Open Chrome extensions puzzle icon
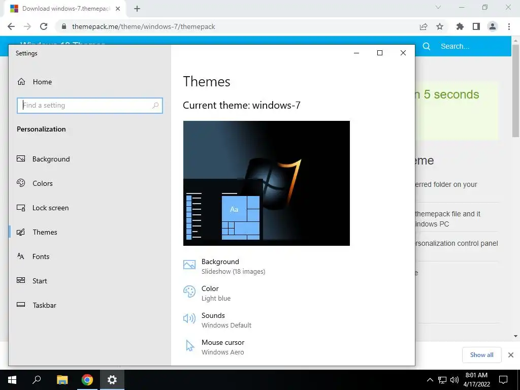 pos(460,26)
